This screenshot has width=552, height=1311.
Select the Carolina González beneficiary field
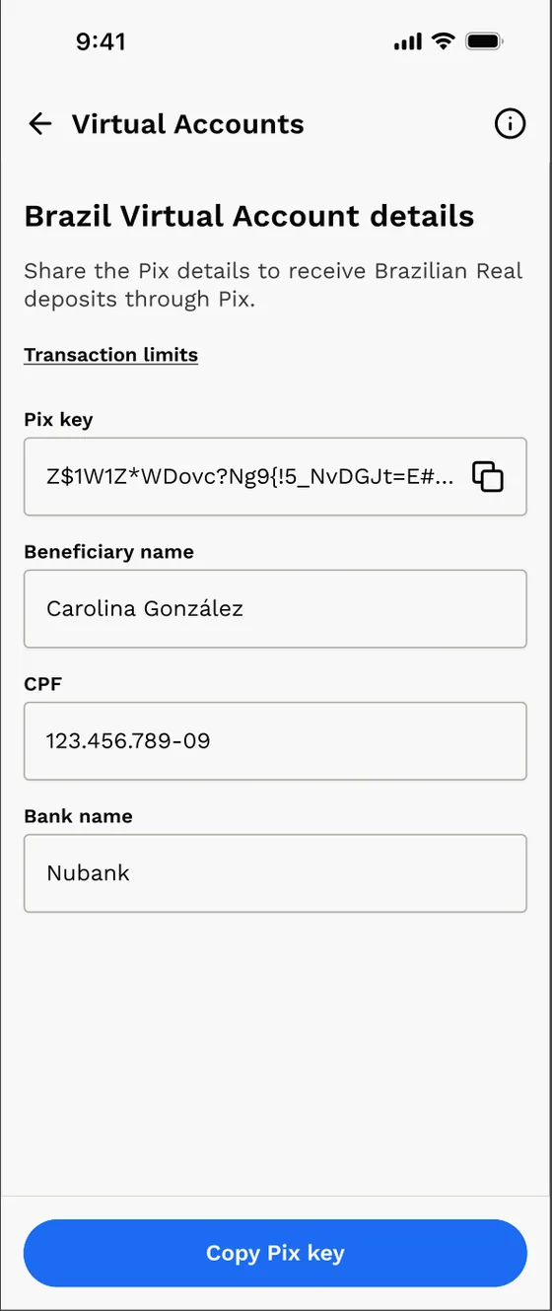(275, 608)
